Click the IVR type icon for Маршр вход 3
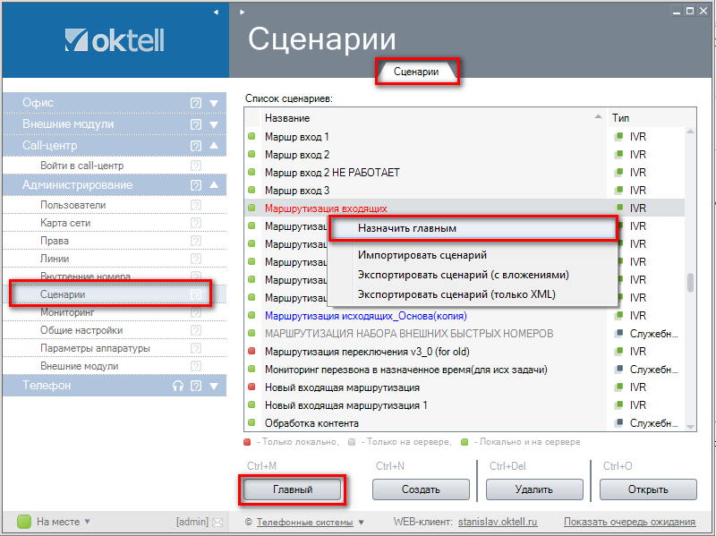716x536 pixels. [x=618, y=191]
